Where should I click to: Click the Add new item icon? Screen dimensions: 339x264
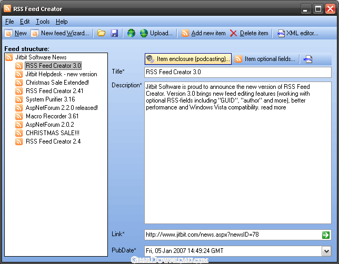(185, 33)
